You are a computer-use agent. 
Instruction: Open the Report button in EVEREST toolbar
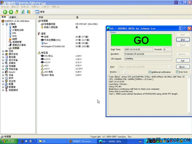pos(40,12)
